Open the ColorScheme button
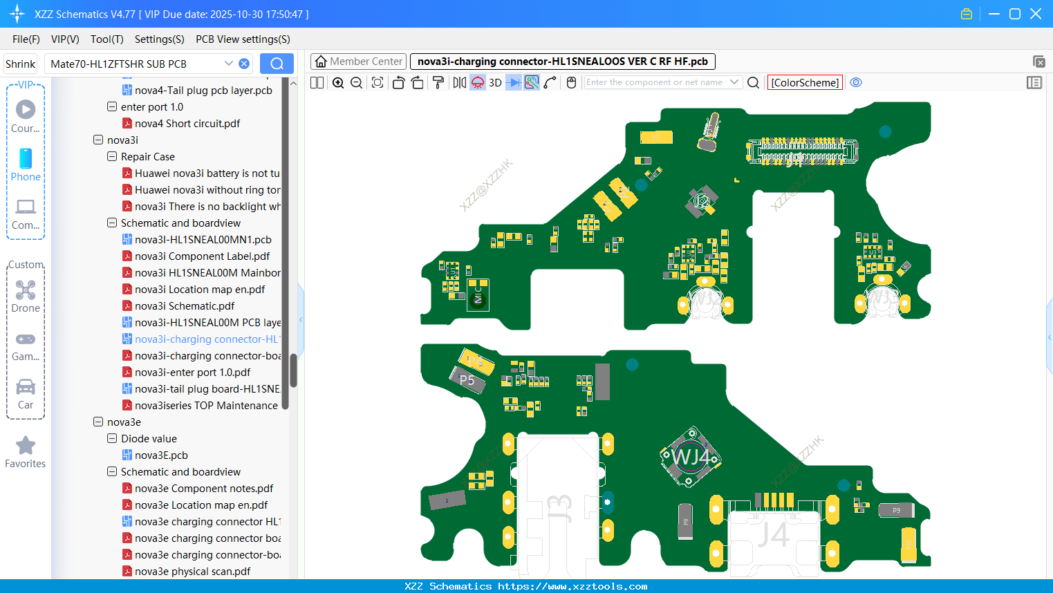Screen dimensions: 1053x593 [805, 82]
